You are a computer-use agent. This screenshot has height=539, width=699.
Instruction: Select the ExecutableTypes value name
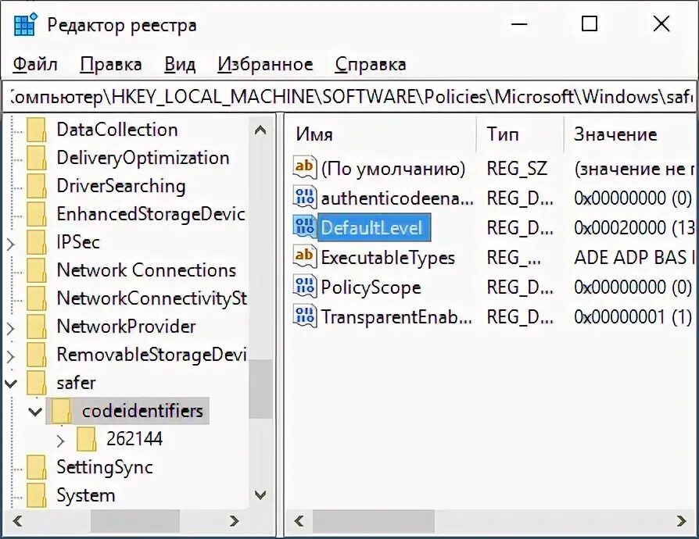[x=388, y=258]
